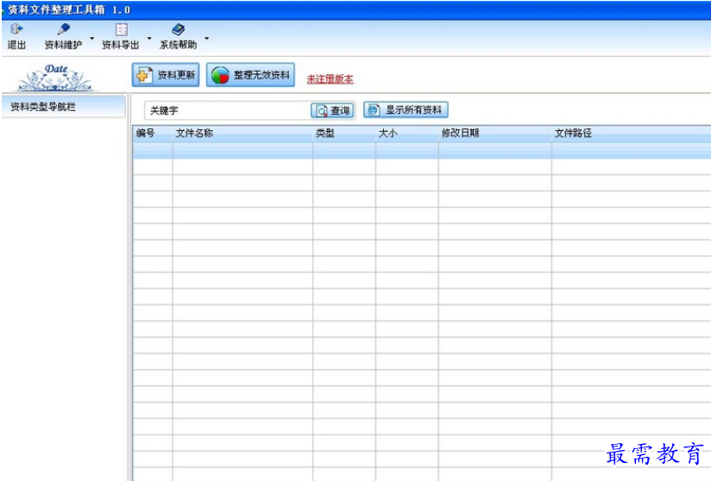Select the 资料类型导航栏 panel header
The image size is (711, 481).
tap(64, 106)
